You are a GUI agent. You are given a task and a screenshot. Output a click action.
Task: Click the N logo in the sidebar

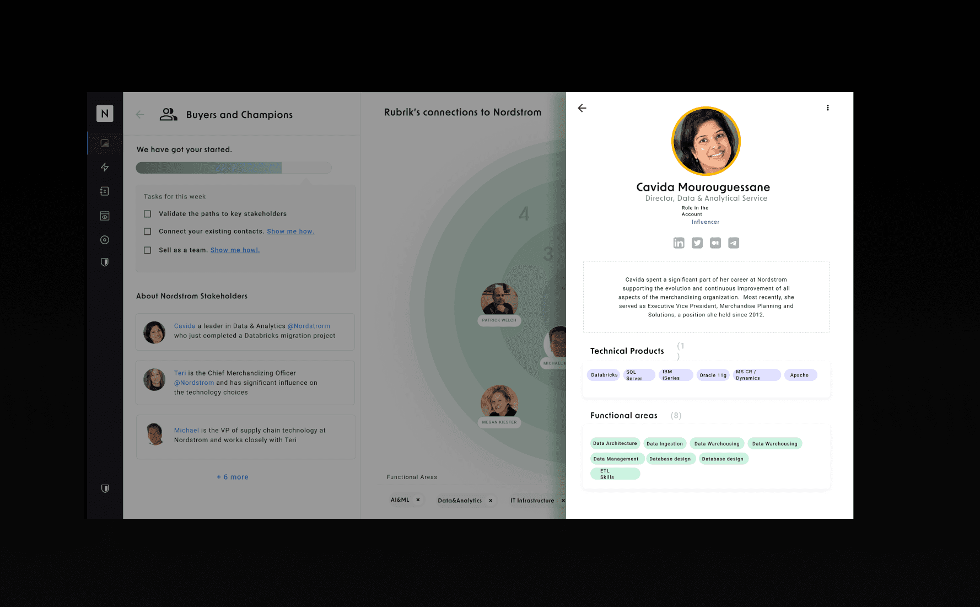point(105,114)
